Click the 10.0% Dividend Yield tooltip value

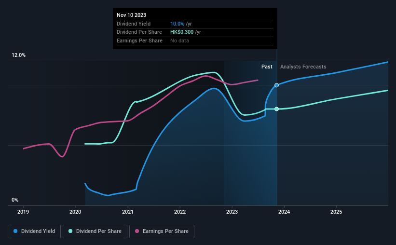coord(177,24)
